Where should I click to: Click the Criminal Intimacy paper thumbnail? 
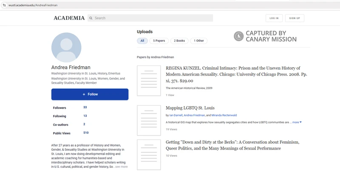pos(149,81)
